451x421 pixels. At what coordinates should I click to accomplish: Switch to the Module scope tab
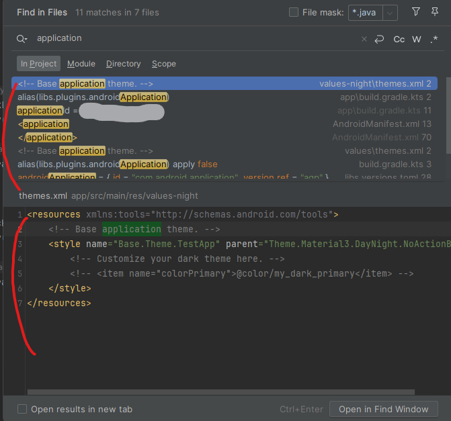pyautogui.click(x=81, y=64)
